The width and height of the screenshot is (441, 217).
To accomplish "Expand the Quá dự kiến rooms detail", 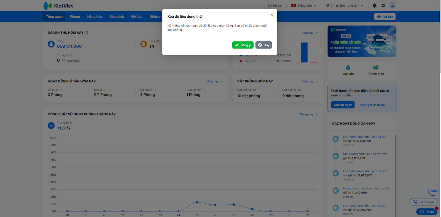I will pos(196,90).
